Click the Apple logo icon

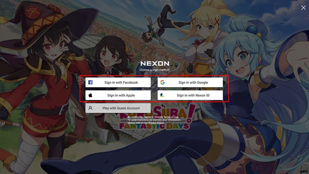coord(90,95)
